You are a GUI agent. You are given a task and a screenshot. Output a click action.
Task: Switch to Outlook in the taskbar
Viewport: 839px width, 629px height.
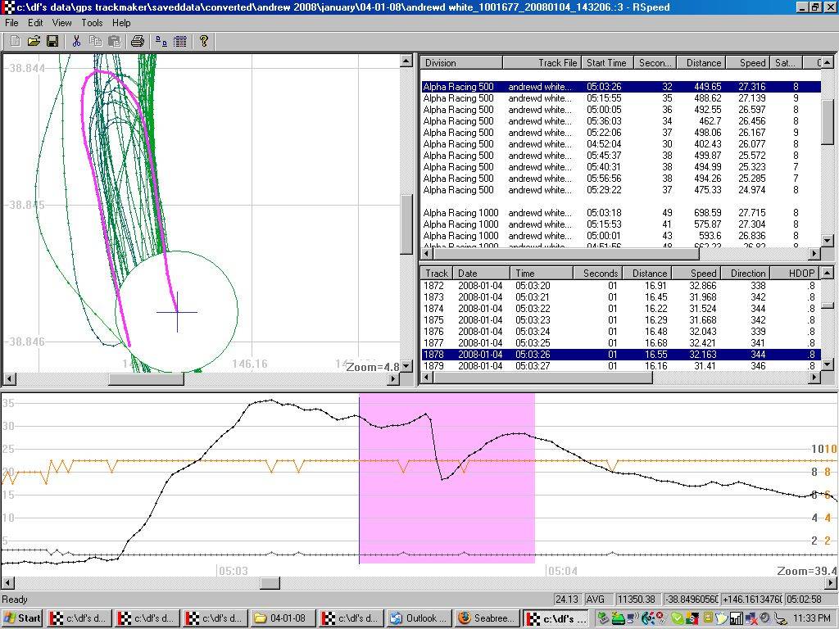[x=418, y=618]
